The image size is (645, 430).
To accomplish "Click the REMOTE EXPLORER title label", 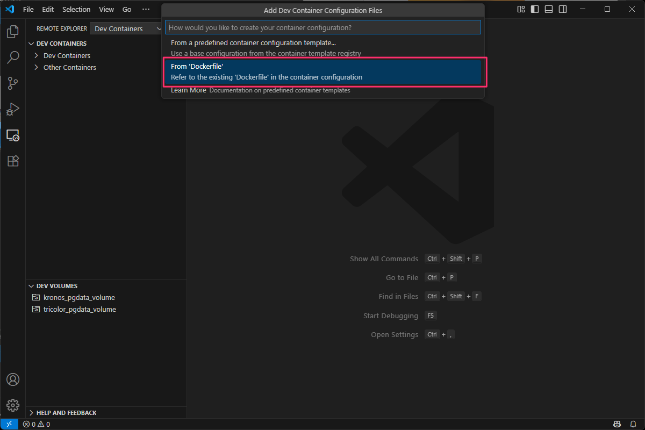I will (62, 28).
